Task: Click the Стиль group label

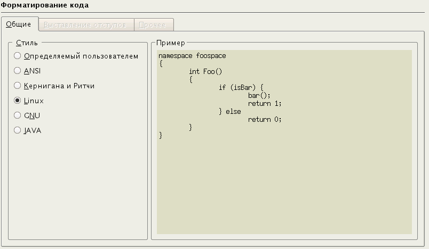Action: click(x=27, y=43)
